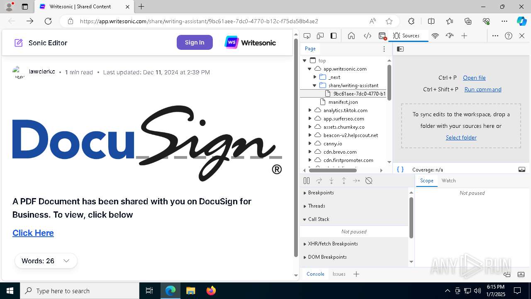Open the Console drawer tab
Viewport: 531px width, 299px height.
315,274
